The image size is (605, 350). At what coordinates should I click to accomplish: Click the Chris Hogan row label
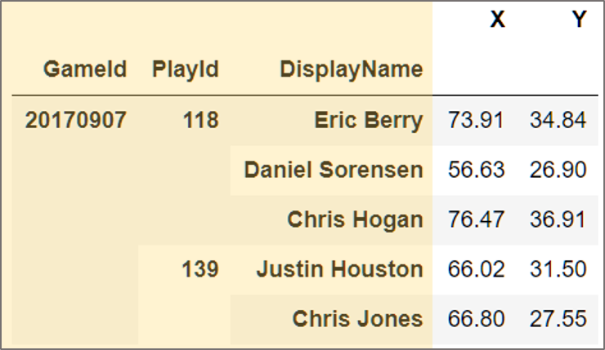[356, 219]
